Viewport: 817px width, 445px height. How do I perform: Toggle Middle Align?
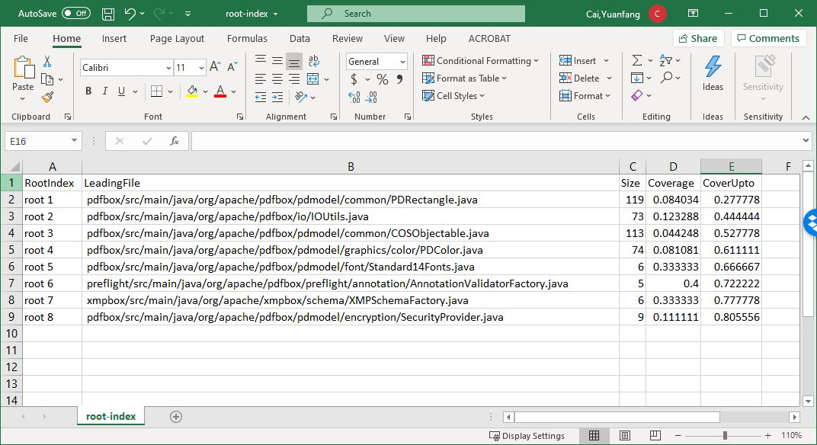point(277,62)
